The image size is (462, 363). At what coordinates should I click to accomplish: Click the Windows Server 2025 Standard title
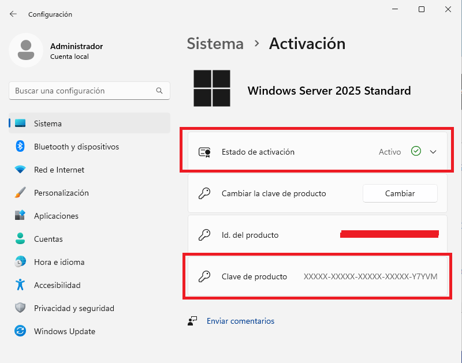click(x=329, y=91)
